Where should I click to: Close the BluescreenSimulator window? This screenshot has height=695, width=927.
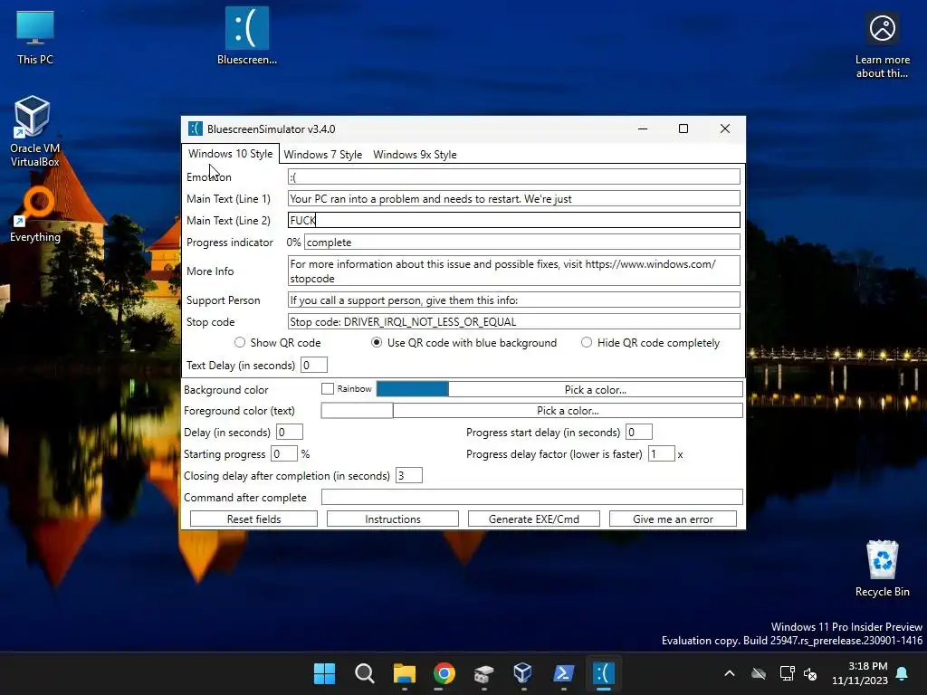pyautogui.click(x=725, y=129)
